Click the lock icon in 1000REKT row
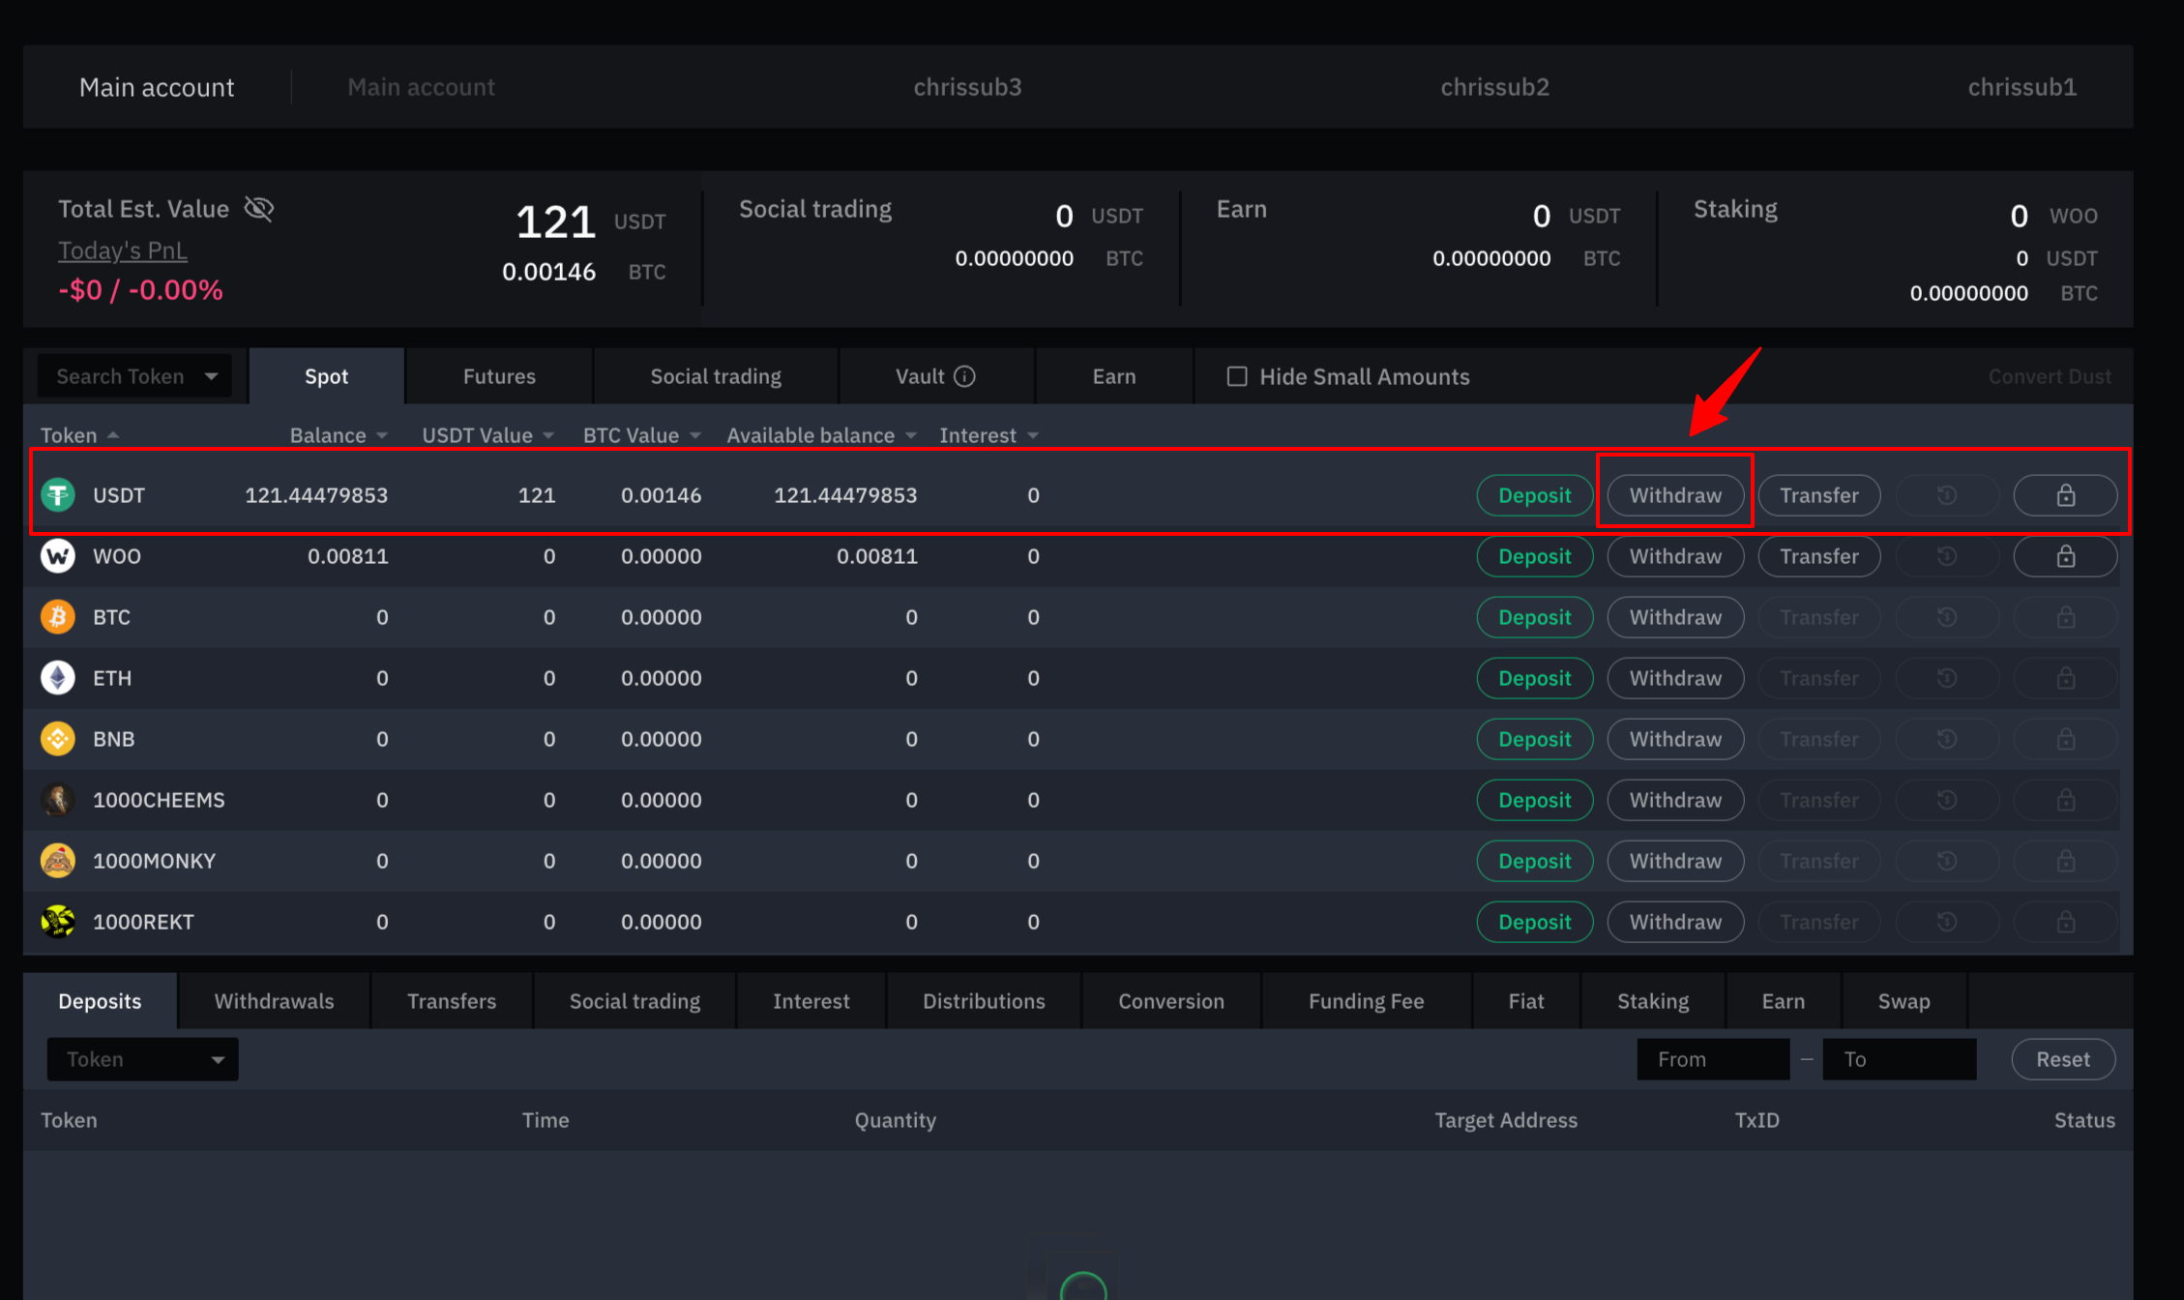The image size is (2184, 1300). [2065, 922]
